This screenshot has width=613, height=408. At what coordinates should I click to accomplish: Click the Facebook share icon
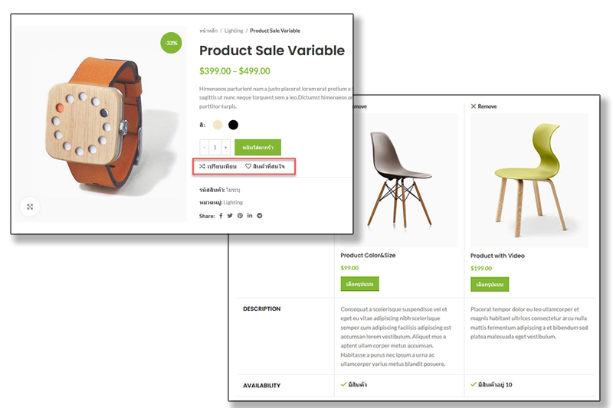[x=221, y=216]
